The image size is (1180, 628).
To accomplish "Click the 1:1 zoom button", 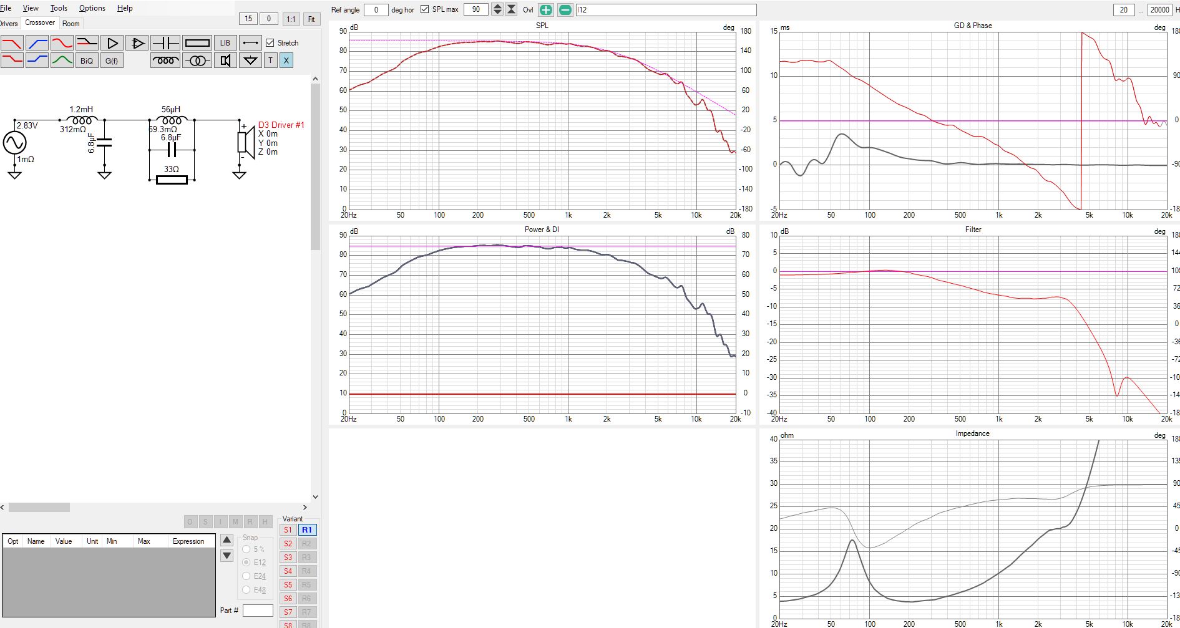I will (291, 19).
